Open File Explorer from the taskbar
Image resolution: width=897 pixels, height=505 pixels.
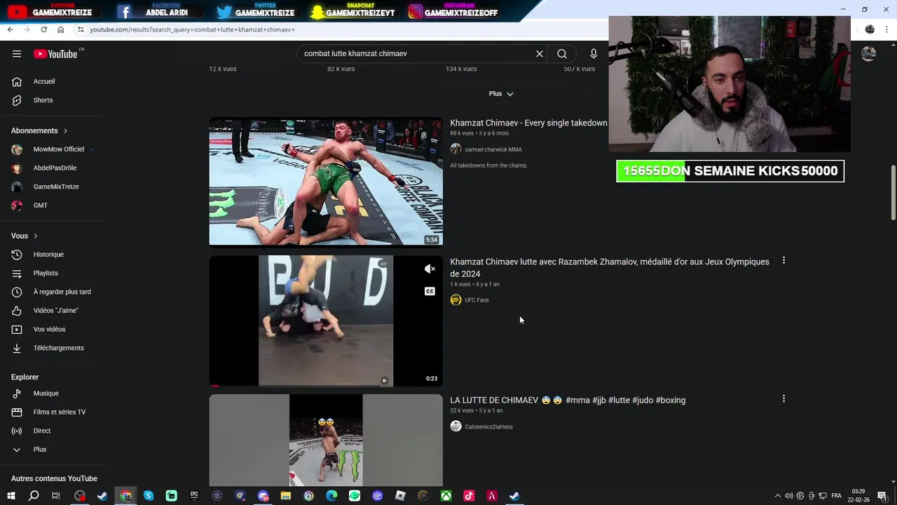[x=286, y=496]
